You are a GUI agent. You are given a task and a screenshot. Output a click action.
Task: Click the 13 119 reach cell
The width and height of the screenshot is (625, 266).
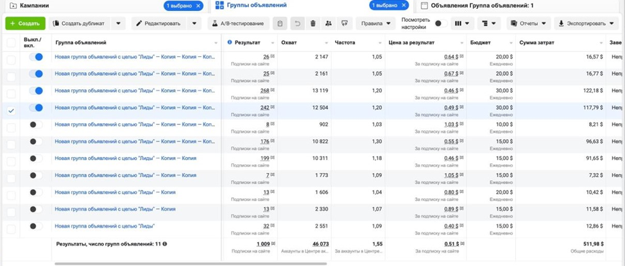point(320,91)
